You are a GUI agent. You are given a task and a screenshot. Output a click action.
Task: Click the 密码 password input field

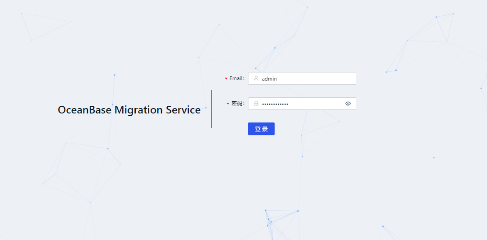click(x=302, y=104)
